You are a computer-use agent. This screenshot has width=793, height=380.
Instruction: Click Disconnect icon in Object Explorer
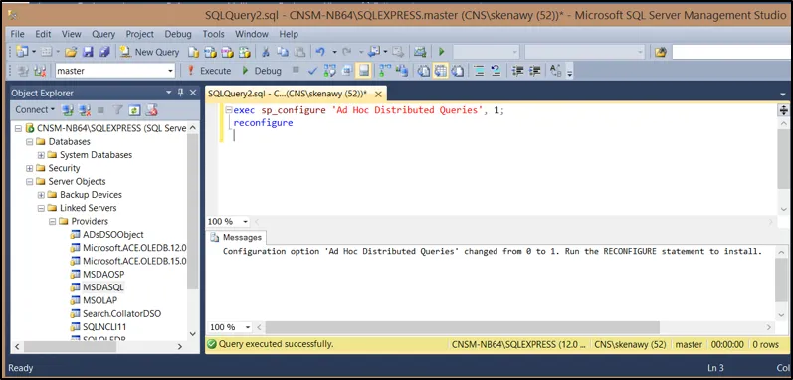click(85, 109)
